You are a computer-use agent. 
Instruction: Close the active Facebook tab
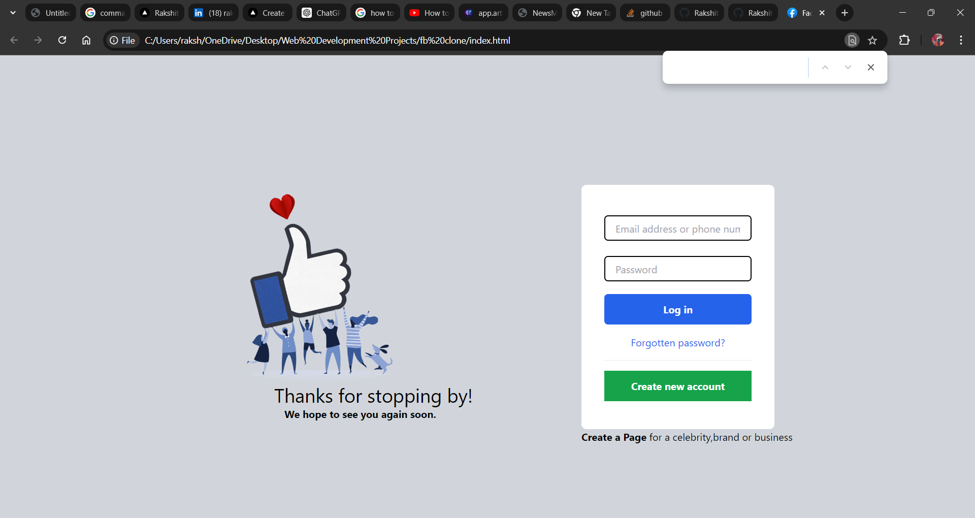point(822,13)
